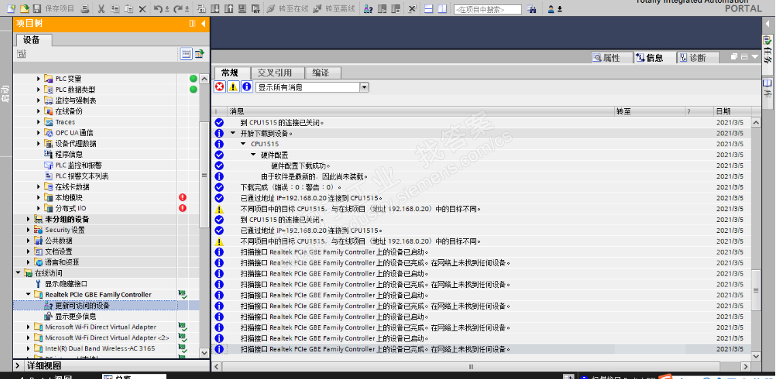The height and width of the screenshot is (379, 778).
Task: Click the Go online button
Action: pyautogui.click(x=287, y=8)
